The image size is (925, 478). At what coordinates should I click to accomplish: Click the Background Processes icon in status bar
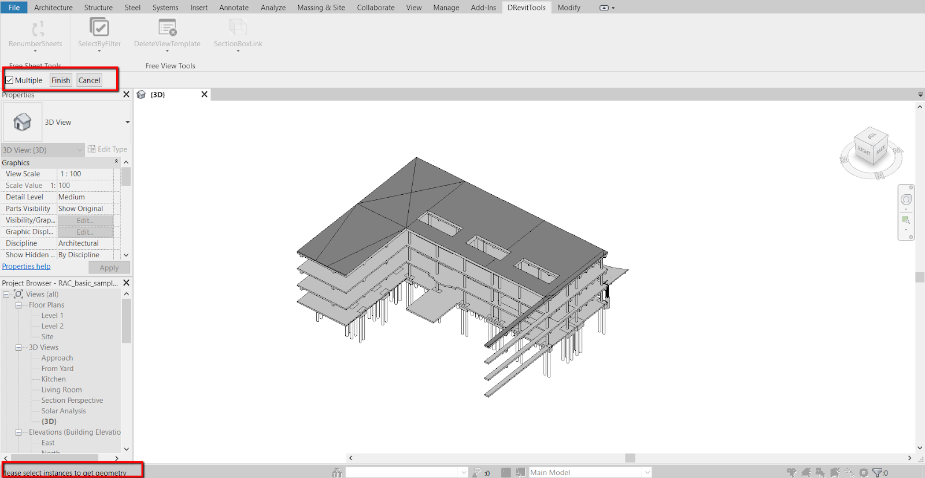(864, 473)
